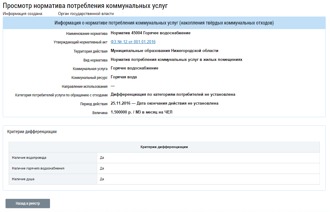330x212 pixels.
Task: Click the Период действия date 25.11.2016
Action: [121, 103]
